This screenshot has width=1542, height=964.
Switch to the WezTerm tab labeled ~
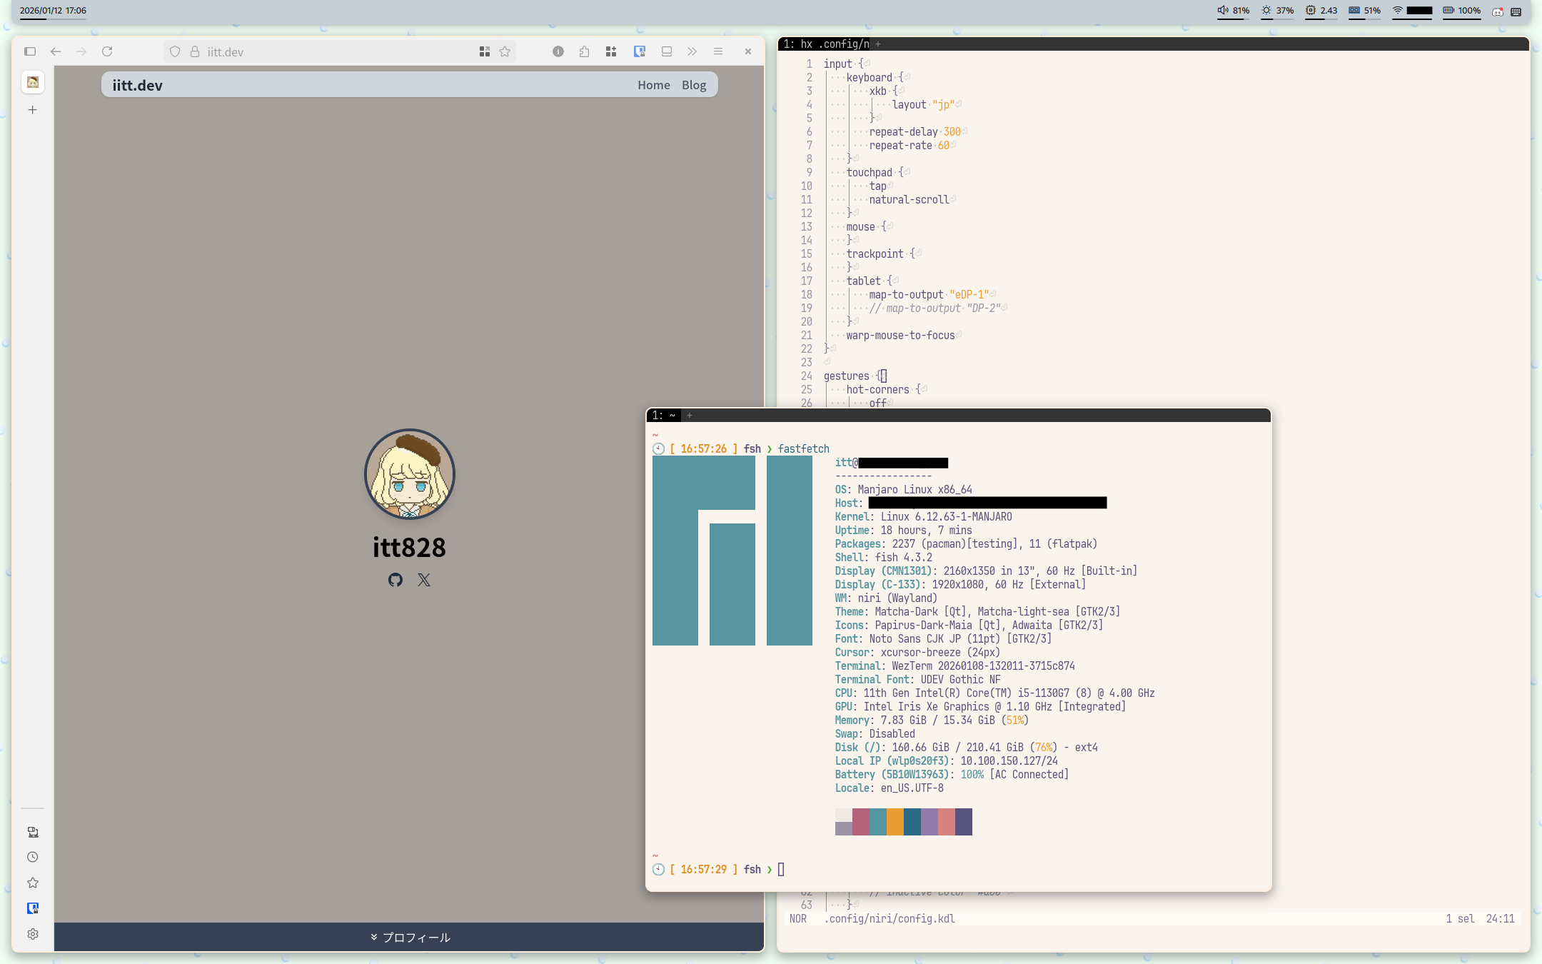[x=664, y=414]
